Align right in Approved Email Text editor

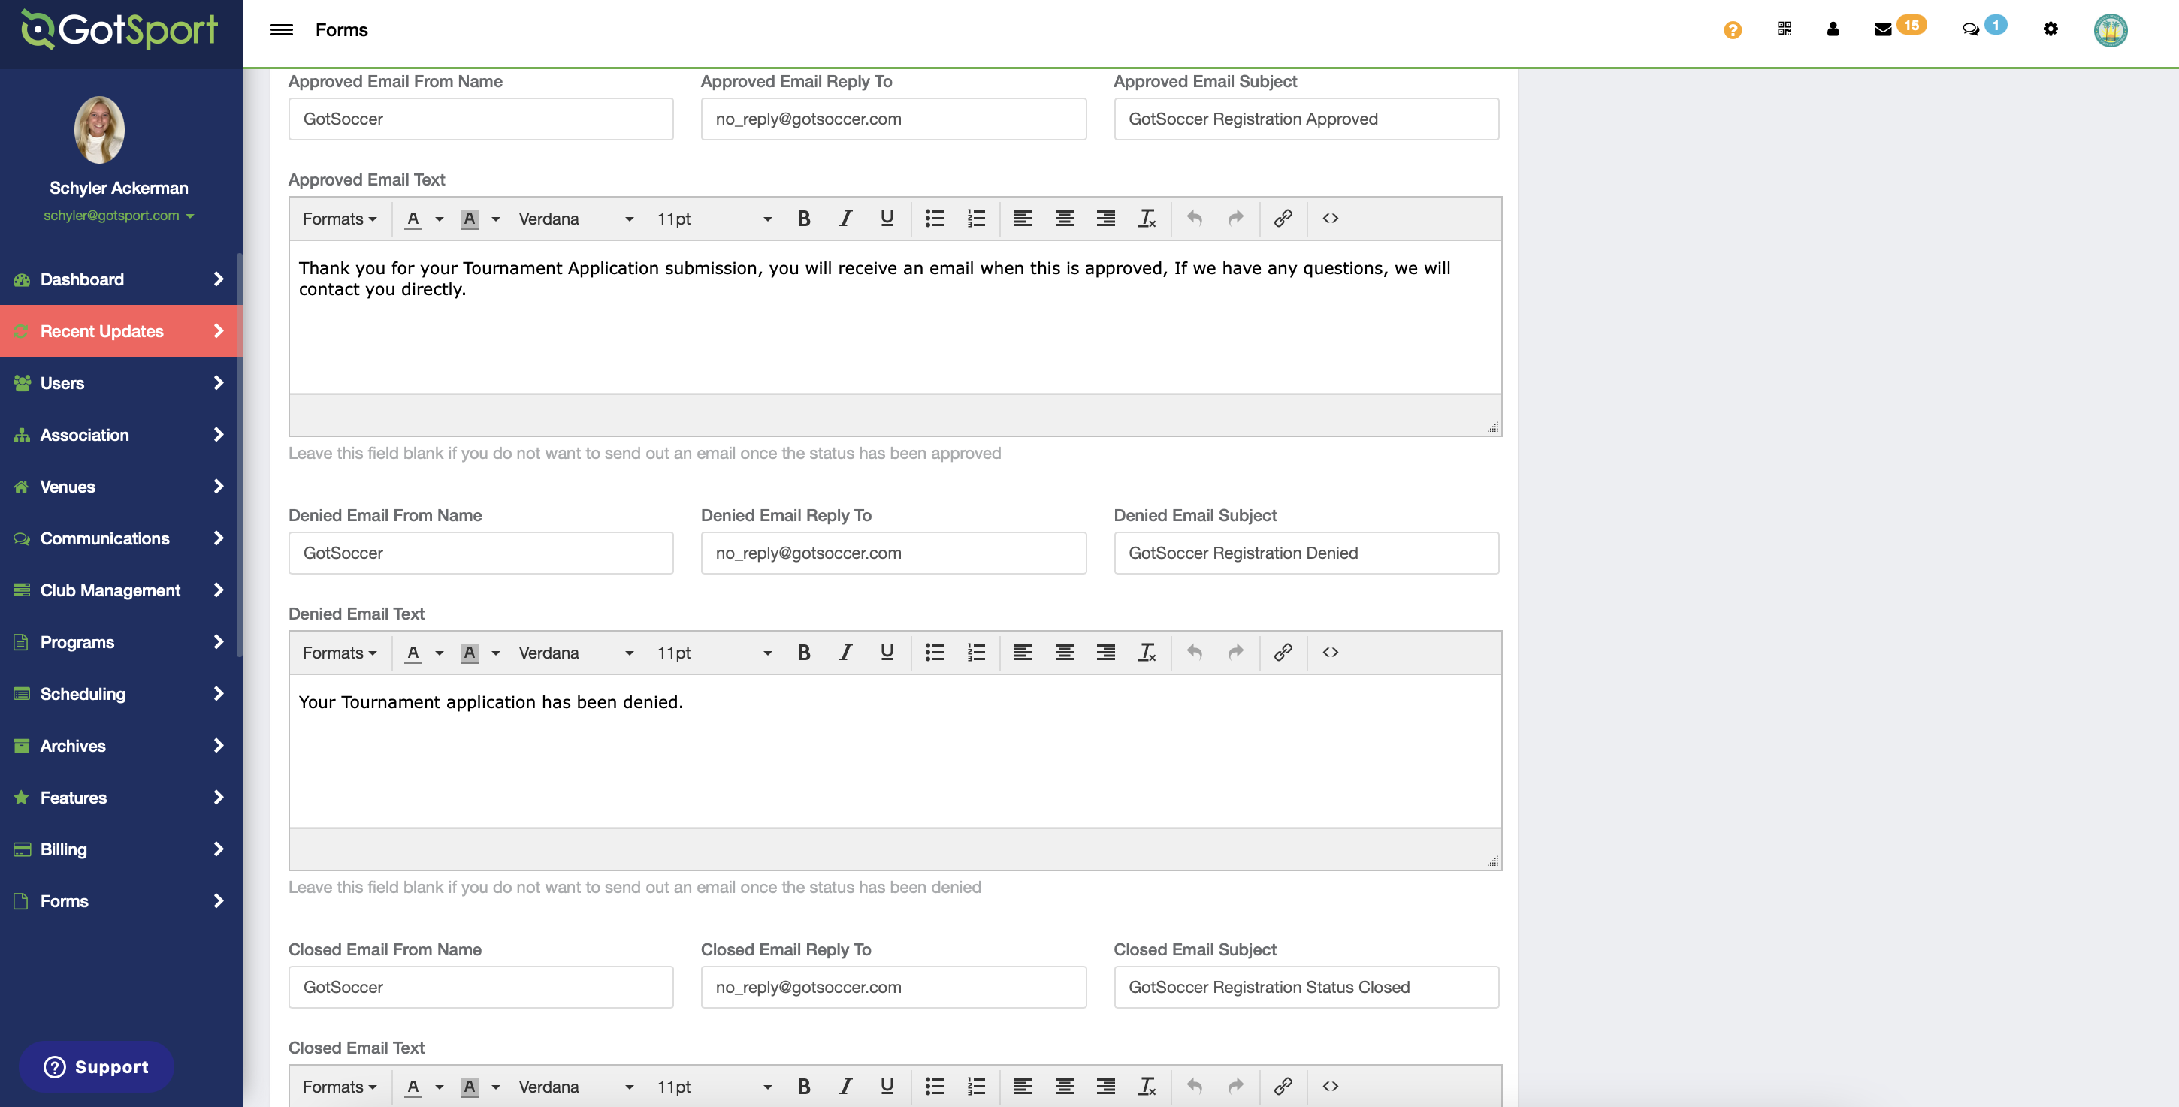point(1105,219)
